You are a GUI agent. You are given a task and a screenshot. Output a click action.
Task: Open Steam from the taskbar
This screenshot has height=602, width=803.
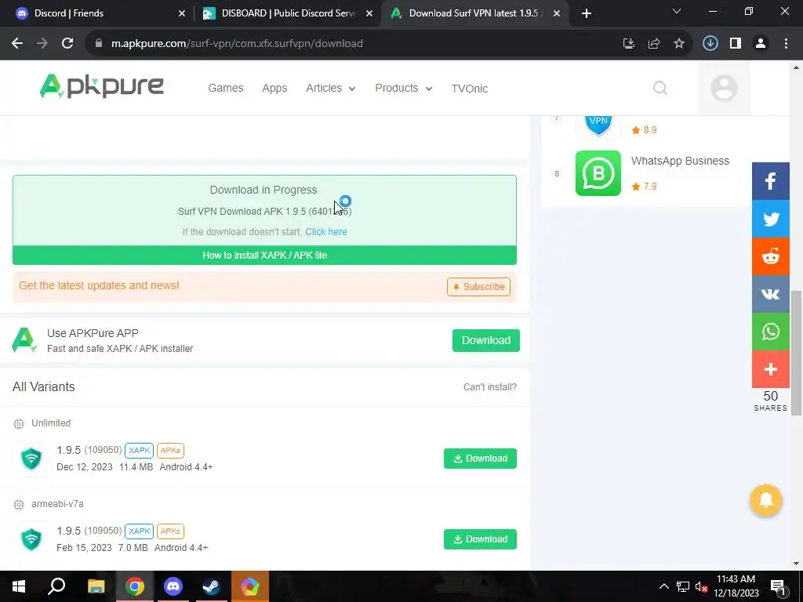[x=211, y=586]
